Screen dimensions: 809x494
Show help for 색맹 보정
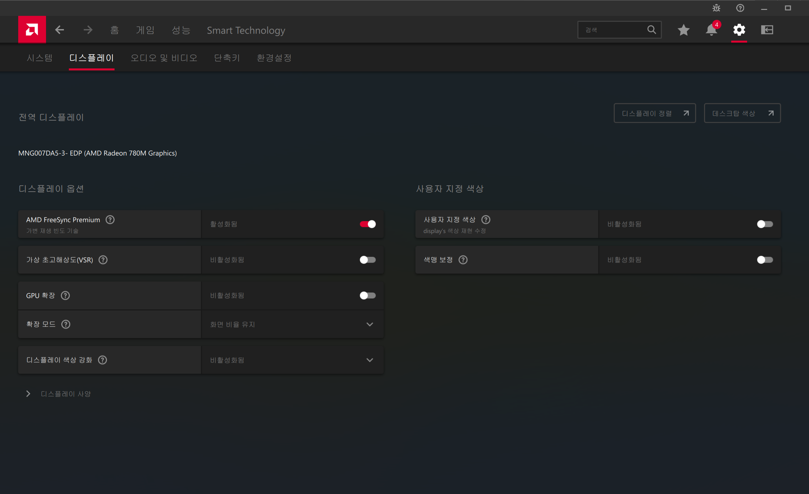tap(463, 260)
